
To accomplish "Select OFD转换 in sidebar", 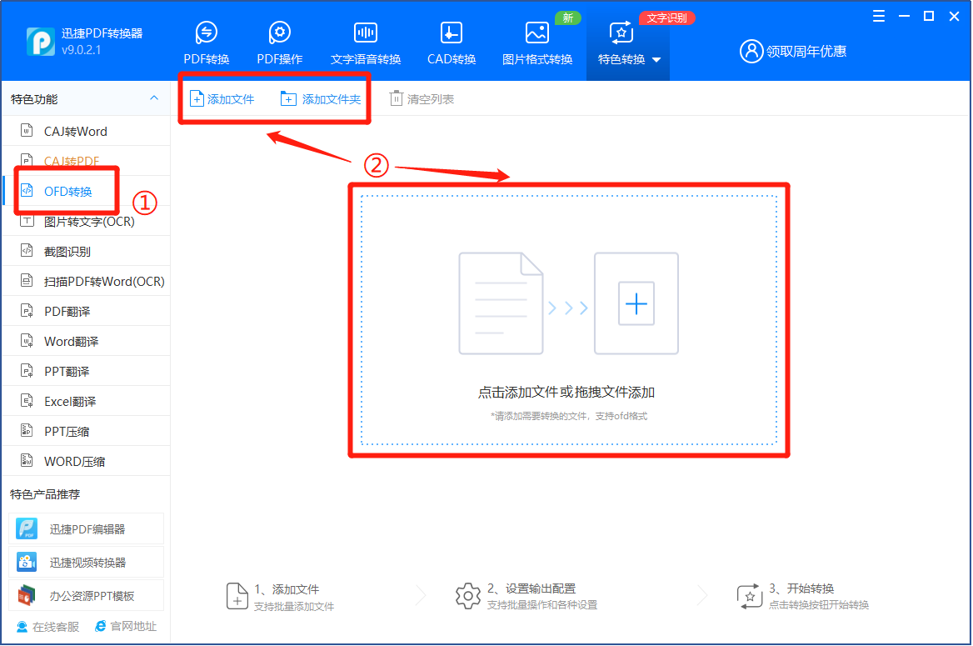I will [87, 192].
